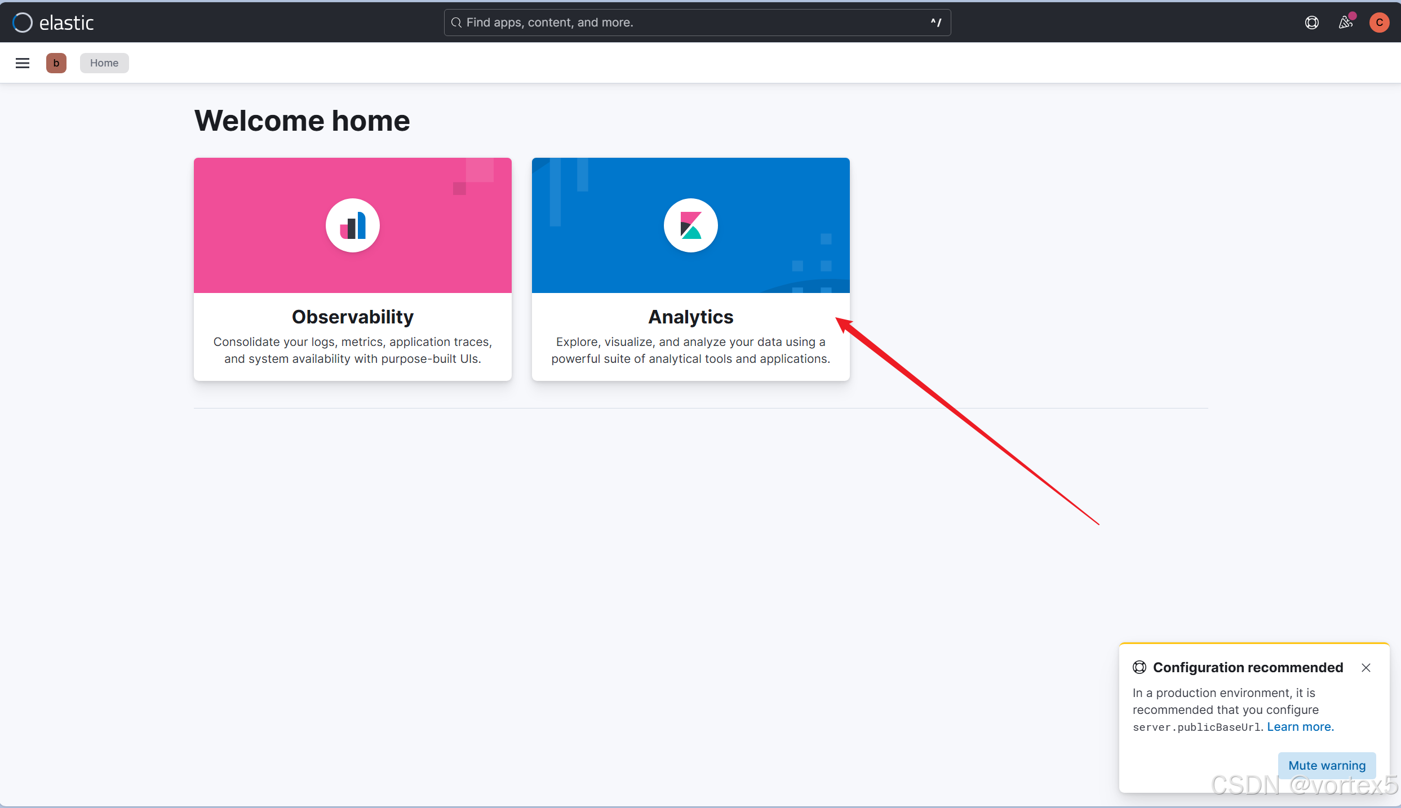The width and height of the screenshot is (1401, 808).
Task: Click the Observability pink banner image
Action: (x=353, y=225)
